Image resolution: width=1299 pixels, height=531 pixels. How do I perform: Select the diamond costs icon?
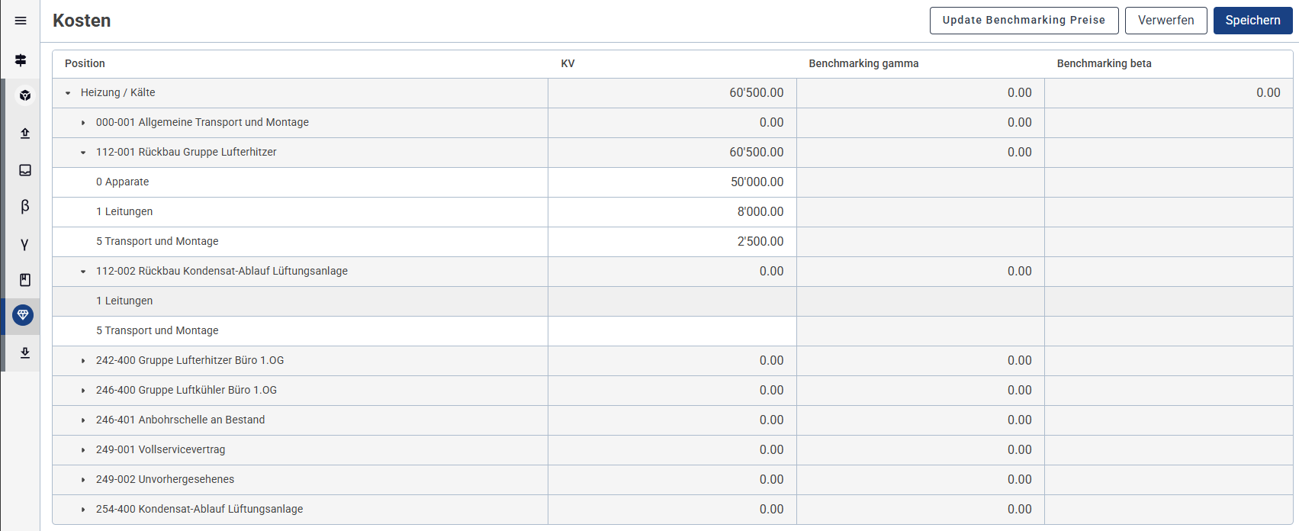point(23,314)
